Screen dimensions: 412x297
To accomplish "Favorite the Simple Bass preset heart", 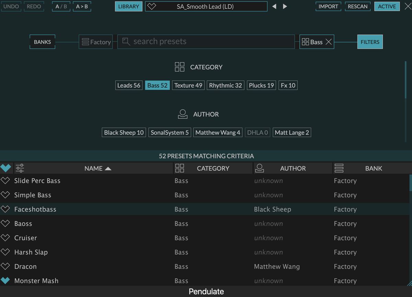I will point(5,195).
